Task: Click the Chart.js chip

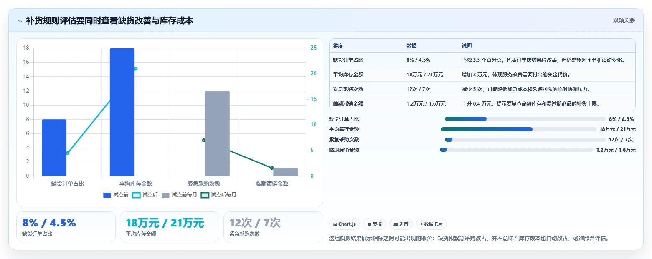Action: 344,224
